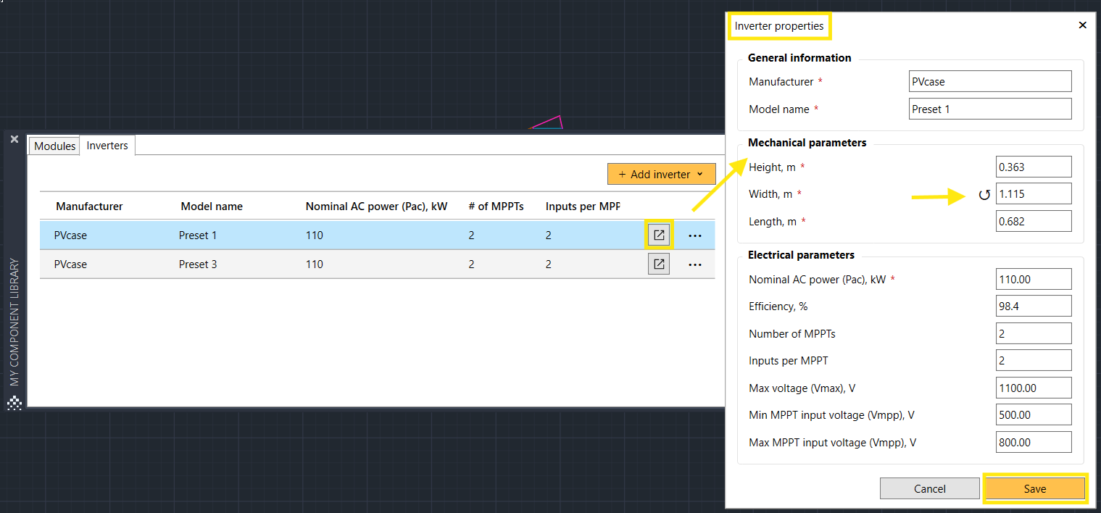Image resolution: width=1101 pixels, height=513 pixels.
Task: Cancel the inverter properties dialog
Action: tap(930, 488)
